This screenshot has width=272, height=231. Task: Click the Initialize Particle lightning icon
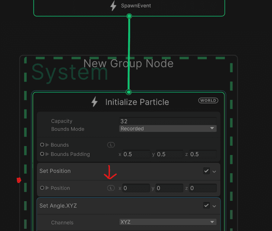(x=95, y=102)
